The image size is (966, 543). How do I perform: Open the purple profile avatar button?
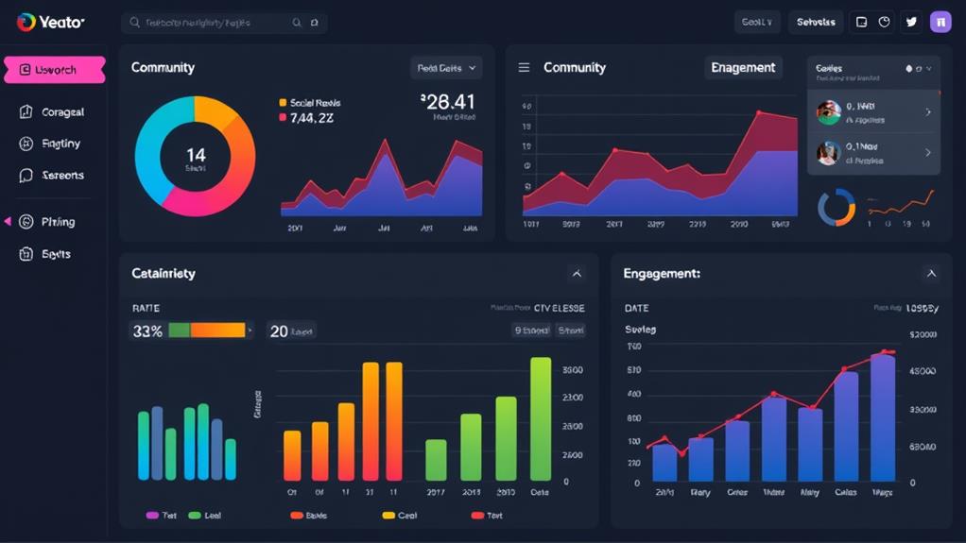coord(940,22)
